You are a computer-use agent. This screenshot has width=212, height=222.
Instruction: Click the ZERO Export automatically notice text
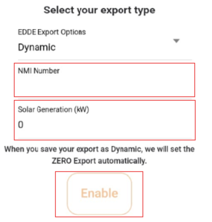[x=99, y=161]
